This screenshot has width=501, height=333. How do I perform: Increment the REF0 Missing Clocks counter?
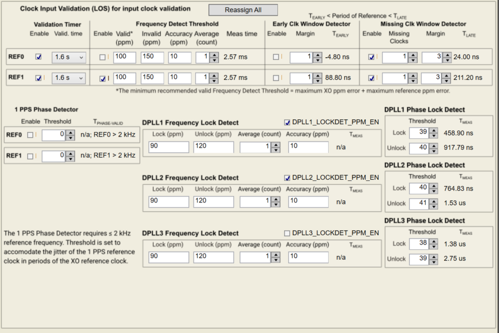pos(413,54)
